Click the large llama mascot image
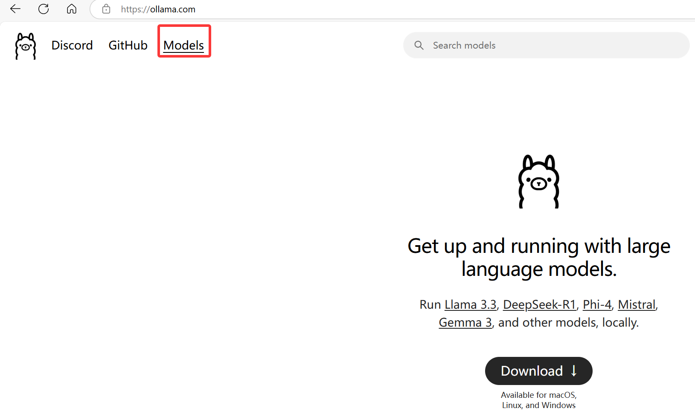 pyautogui.click(x=539, y=182)
